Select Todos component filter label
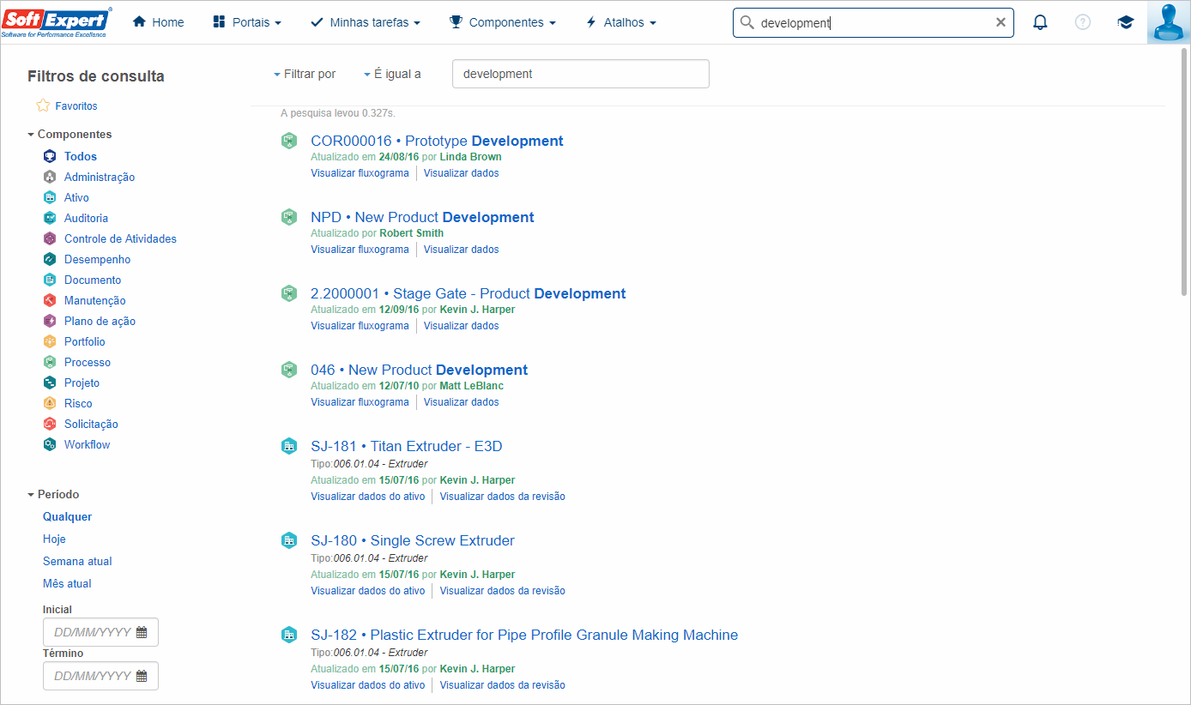The height and width of the screenshot is (705, 1191). click(81, 156)
